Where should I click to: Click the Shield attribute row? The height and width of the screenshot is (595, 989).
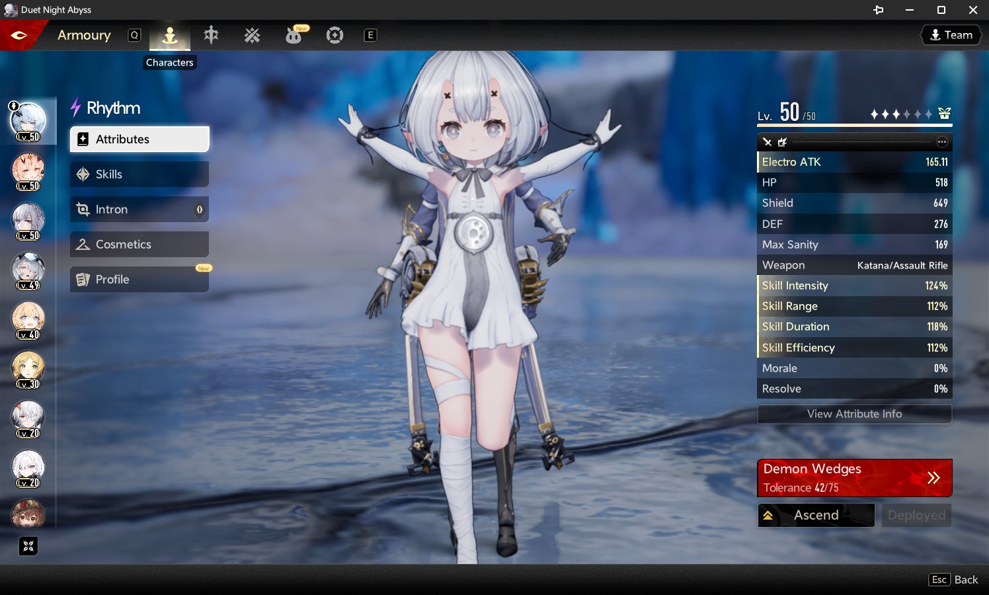coord(855,203)
